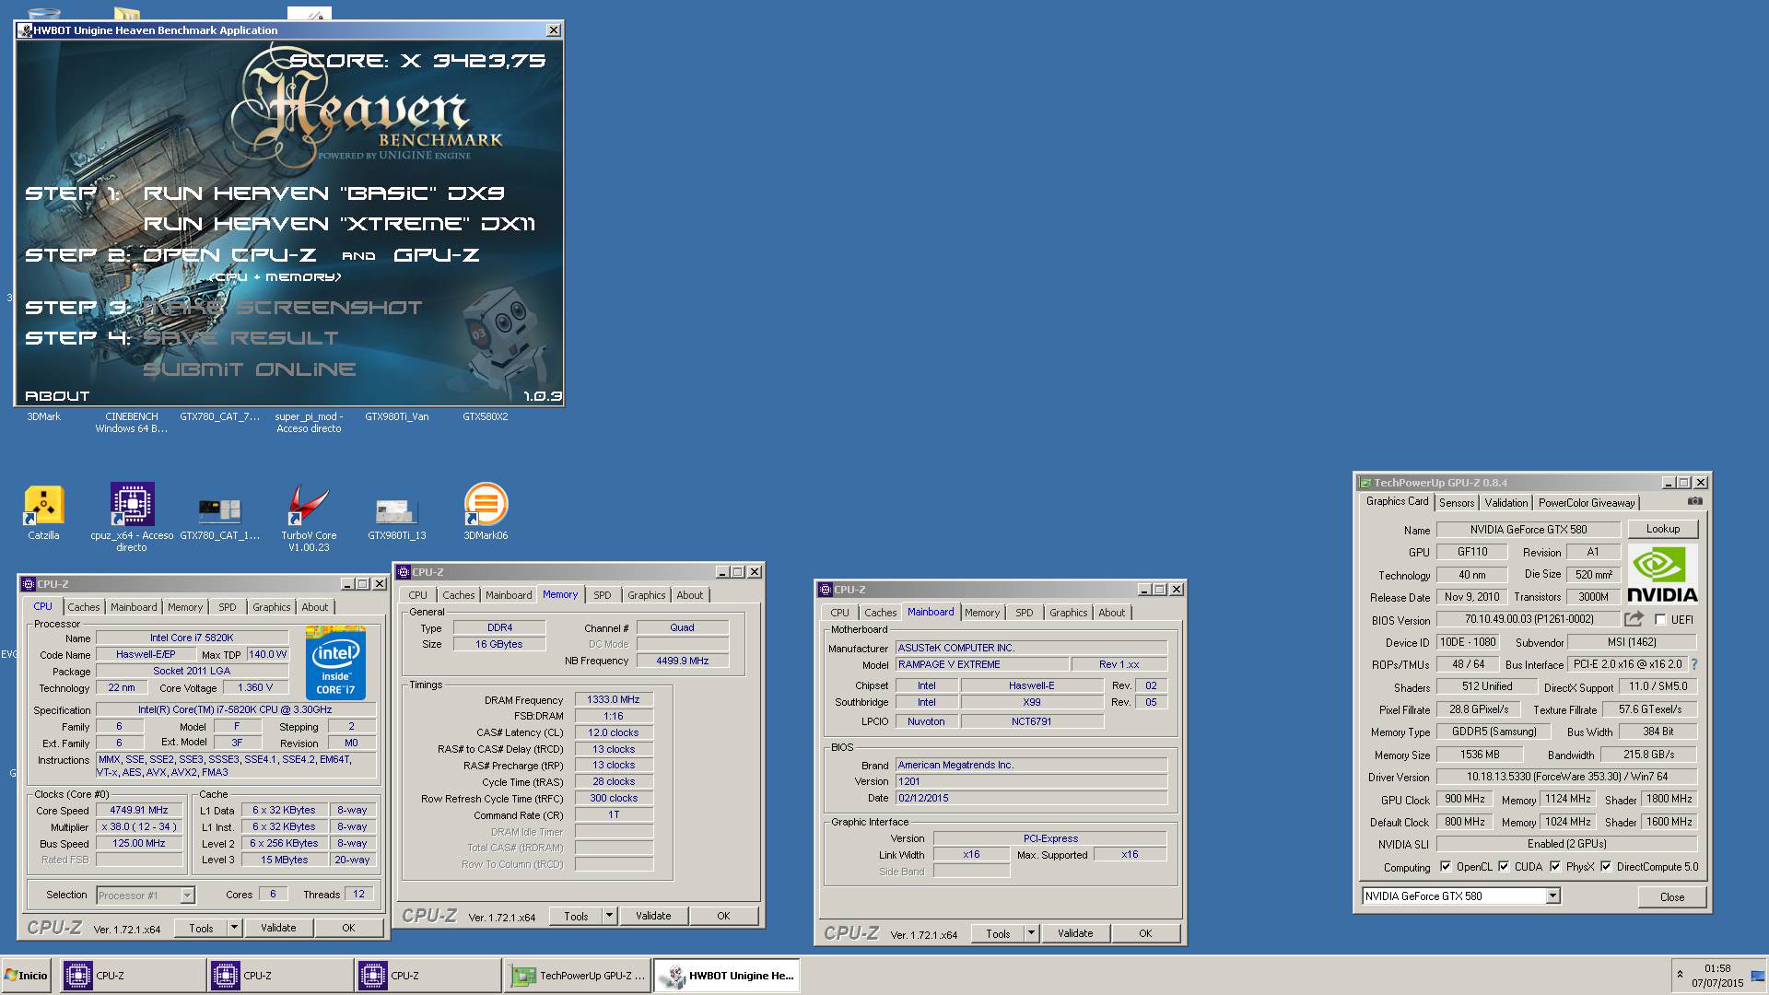Switch to the second CPU-Z taskbar button

(x=281, y=976)
